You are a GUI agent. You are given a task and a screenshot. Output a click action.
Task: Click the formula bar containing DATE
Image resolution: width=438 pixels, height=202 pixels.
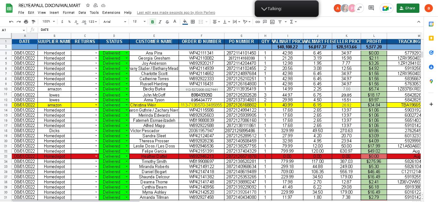[x=229, y=30]
